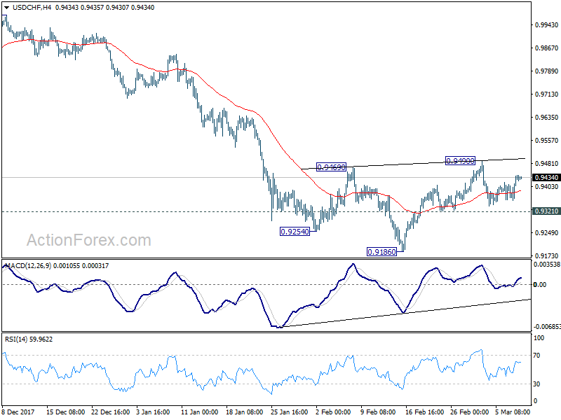This screenshot has height=420, width=561.
Task: Click the 0.93210 support level tag
Action: click(x=546, y=211)
